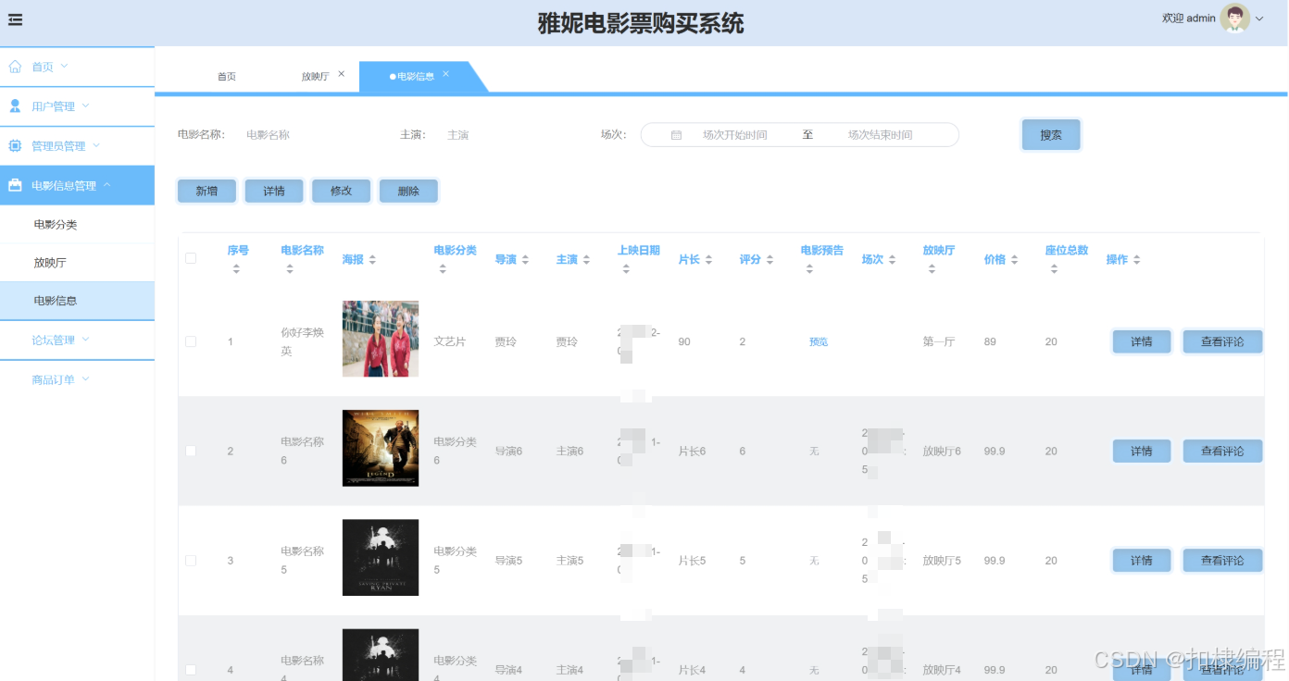This screenshot has height=681, width=1289.
Task: Click the 修改 edit button
Action: (x=342, y=191)
